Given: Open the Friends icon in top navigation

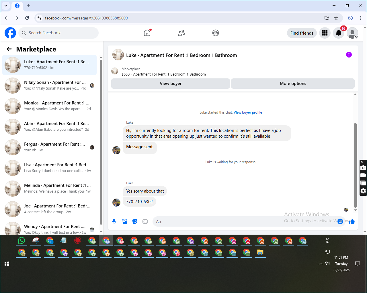Looking at the screenshot, I should pyautogui.click(x=181, y=33).
